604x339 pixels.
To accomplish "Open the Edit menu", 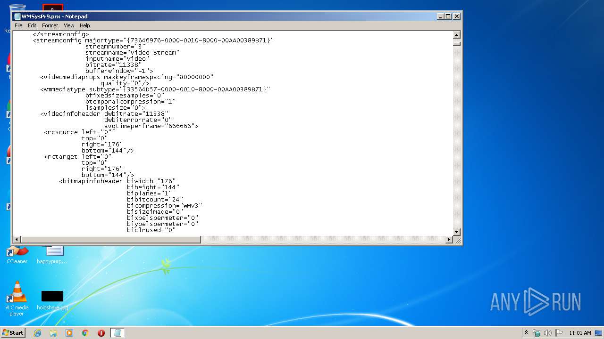I will 32,25.
